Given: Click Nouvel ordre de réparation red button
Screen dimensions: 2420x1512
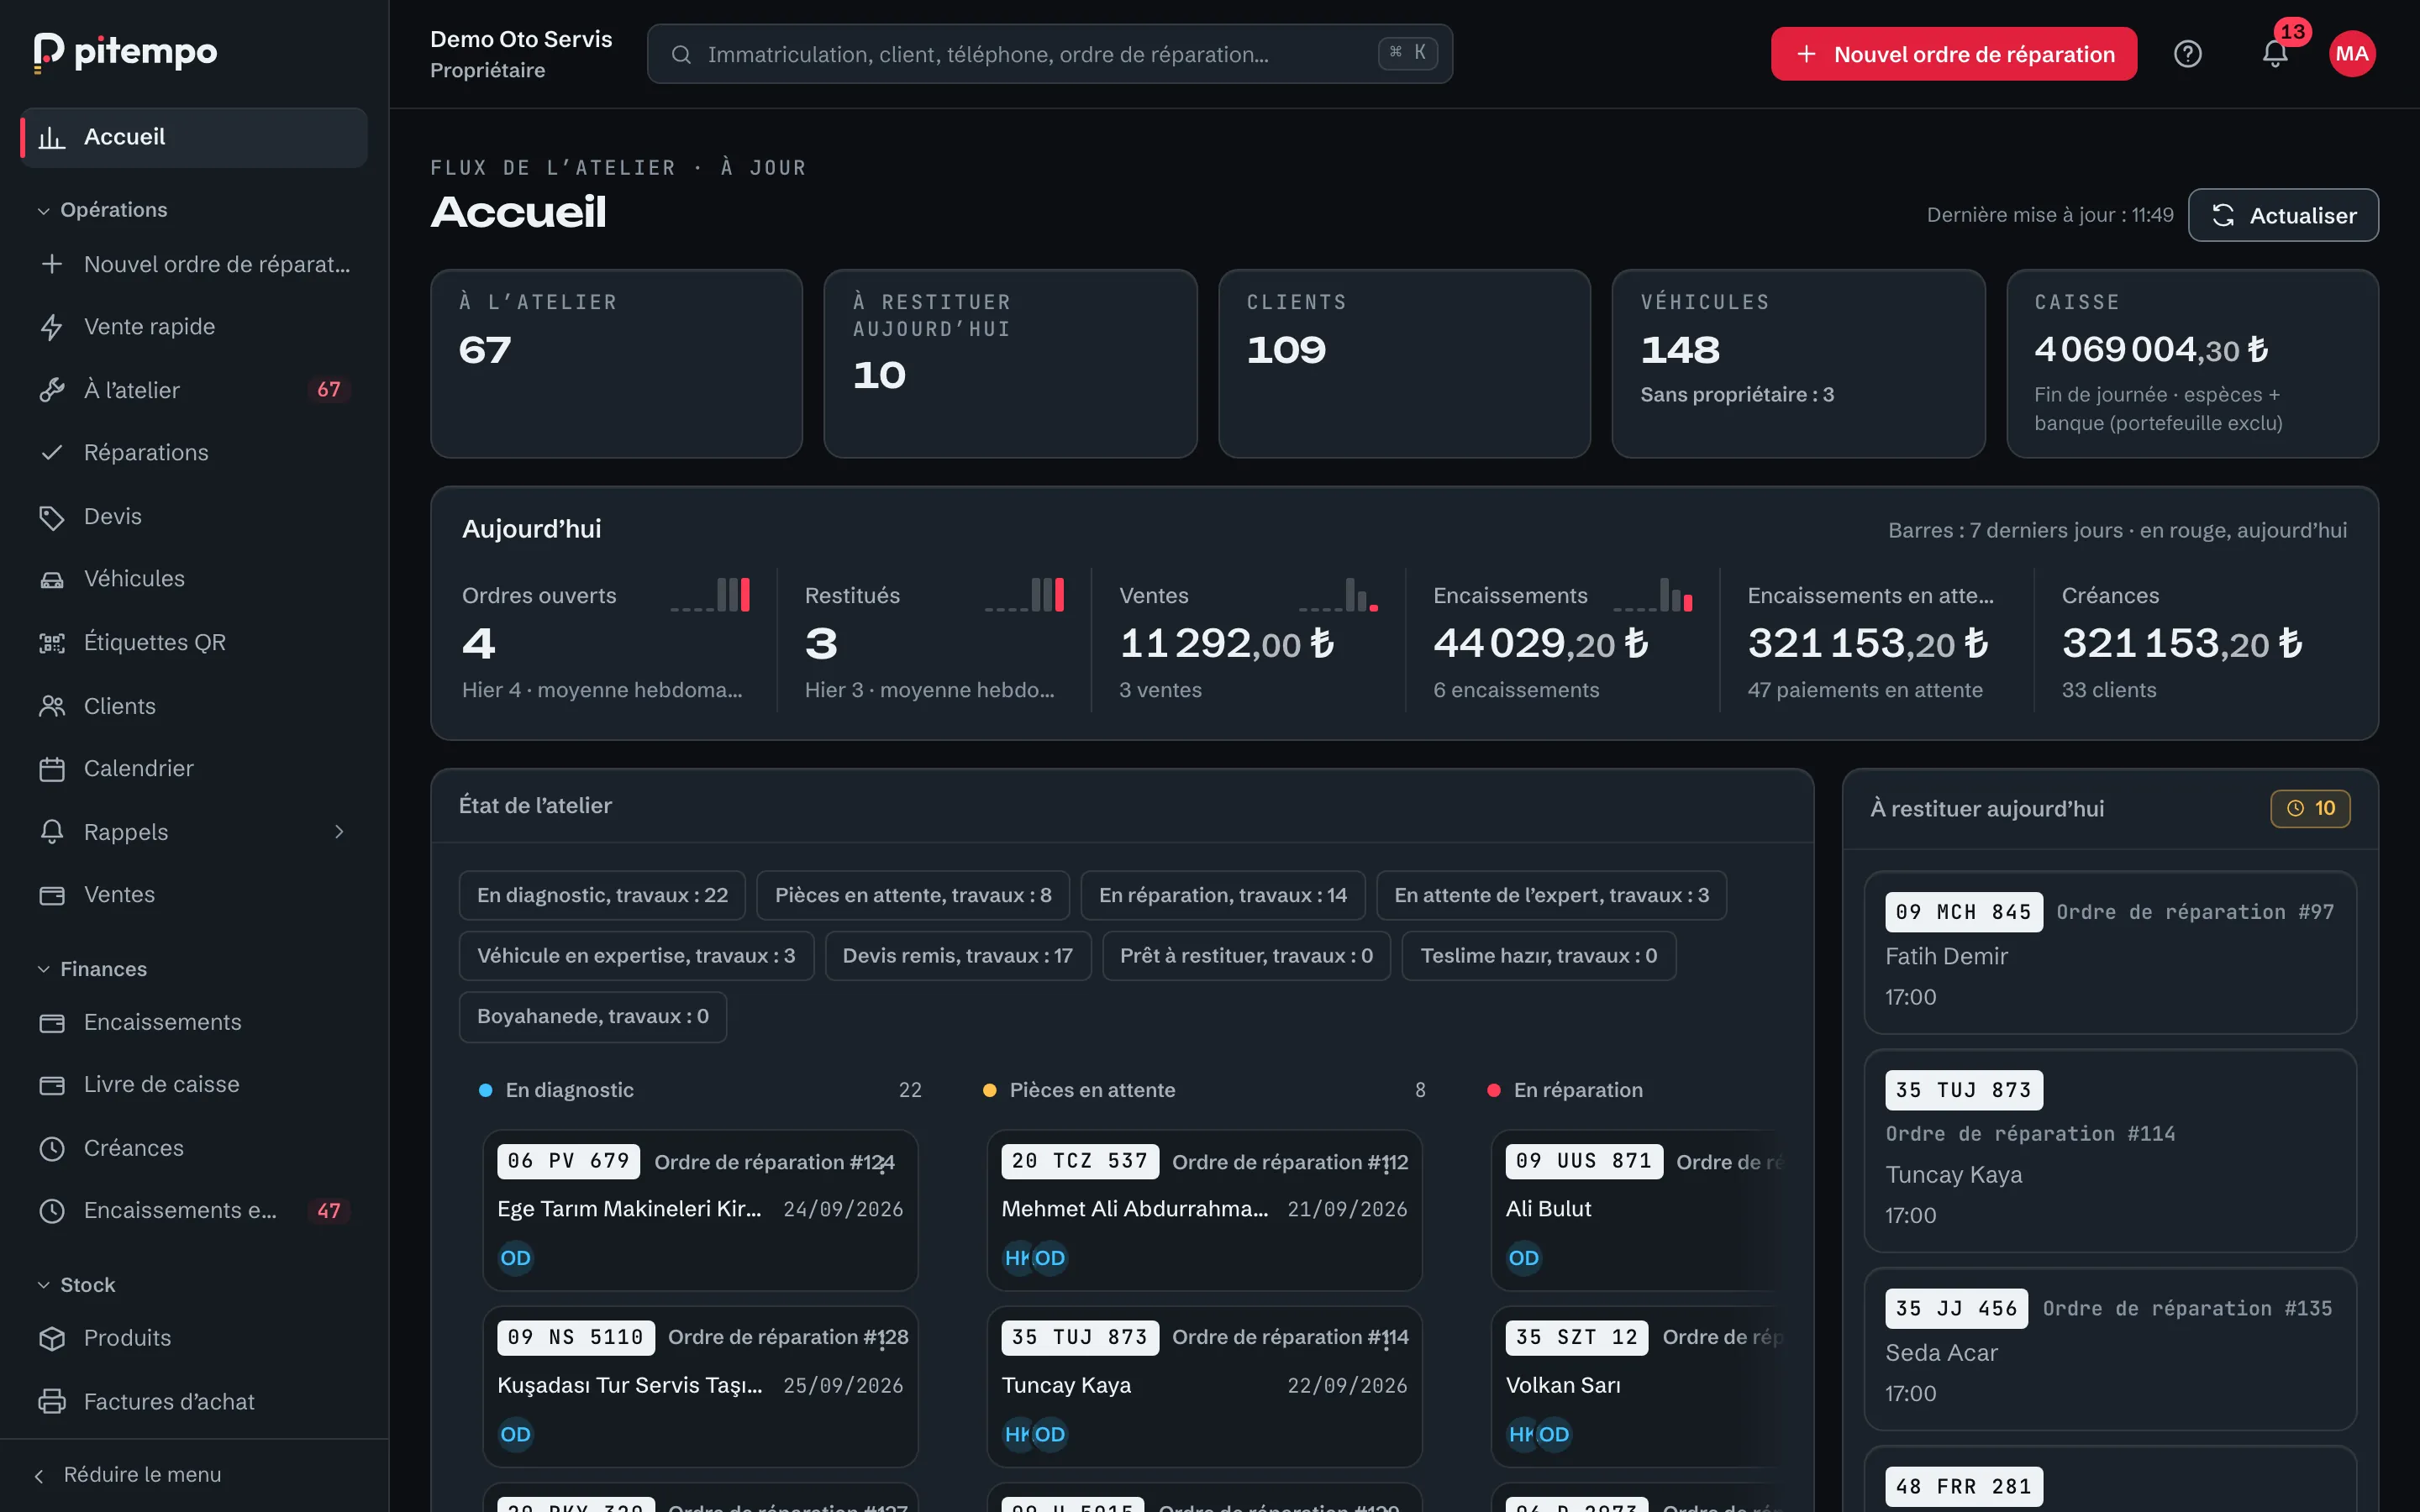Looking at the screenshot, I should [x=1953, y=54].
